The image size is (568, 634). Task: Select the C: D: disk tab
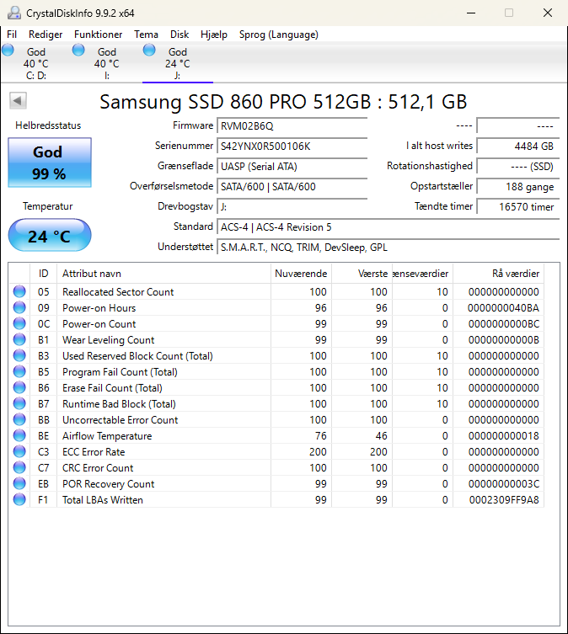point(36,63)
